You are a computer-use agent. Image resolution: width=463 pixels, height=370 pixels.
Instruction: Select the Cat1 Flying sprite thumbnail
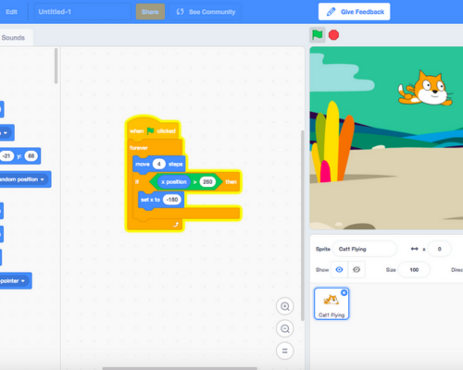point(332,303)
